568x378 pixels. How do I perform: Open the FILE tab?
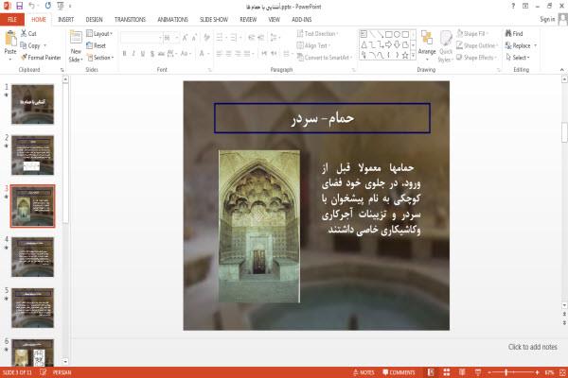[x=12, y=20]
